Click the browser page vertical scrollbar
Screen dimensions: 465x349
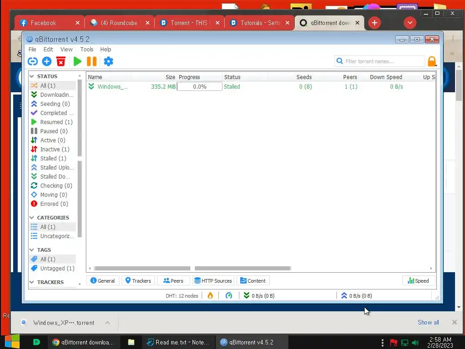tap(459, 86)
